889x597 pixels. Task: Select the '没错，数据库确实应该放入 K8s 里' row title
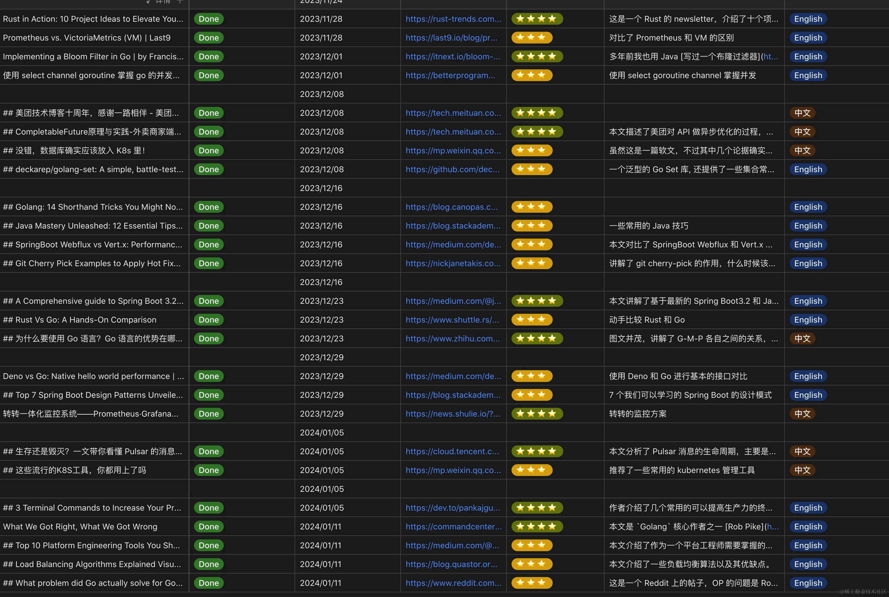click(74, 151)
